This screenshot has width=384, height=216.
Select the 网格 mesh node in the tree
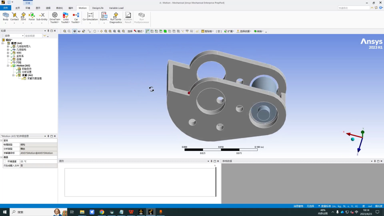coord(19,62)
